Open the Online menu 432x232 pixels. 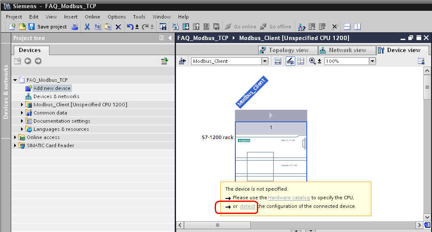pyautogui.click(x=93, y=17)
